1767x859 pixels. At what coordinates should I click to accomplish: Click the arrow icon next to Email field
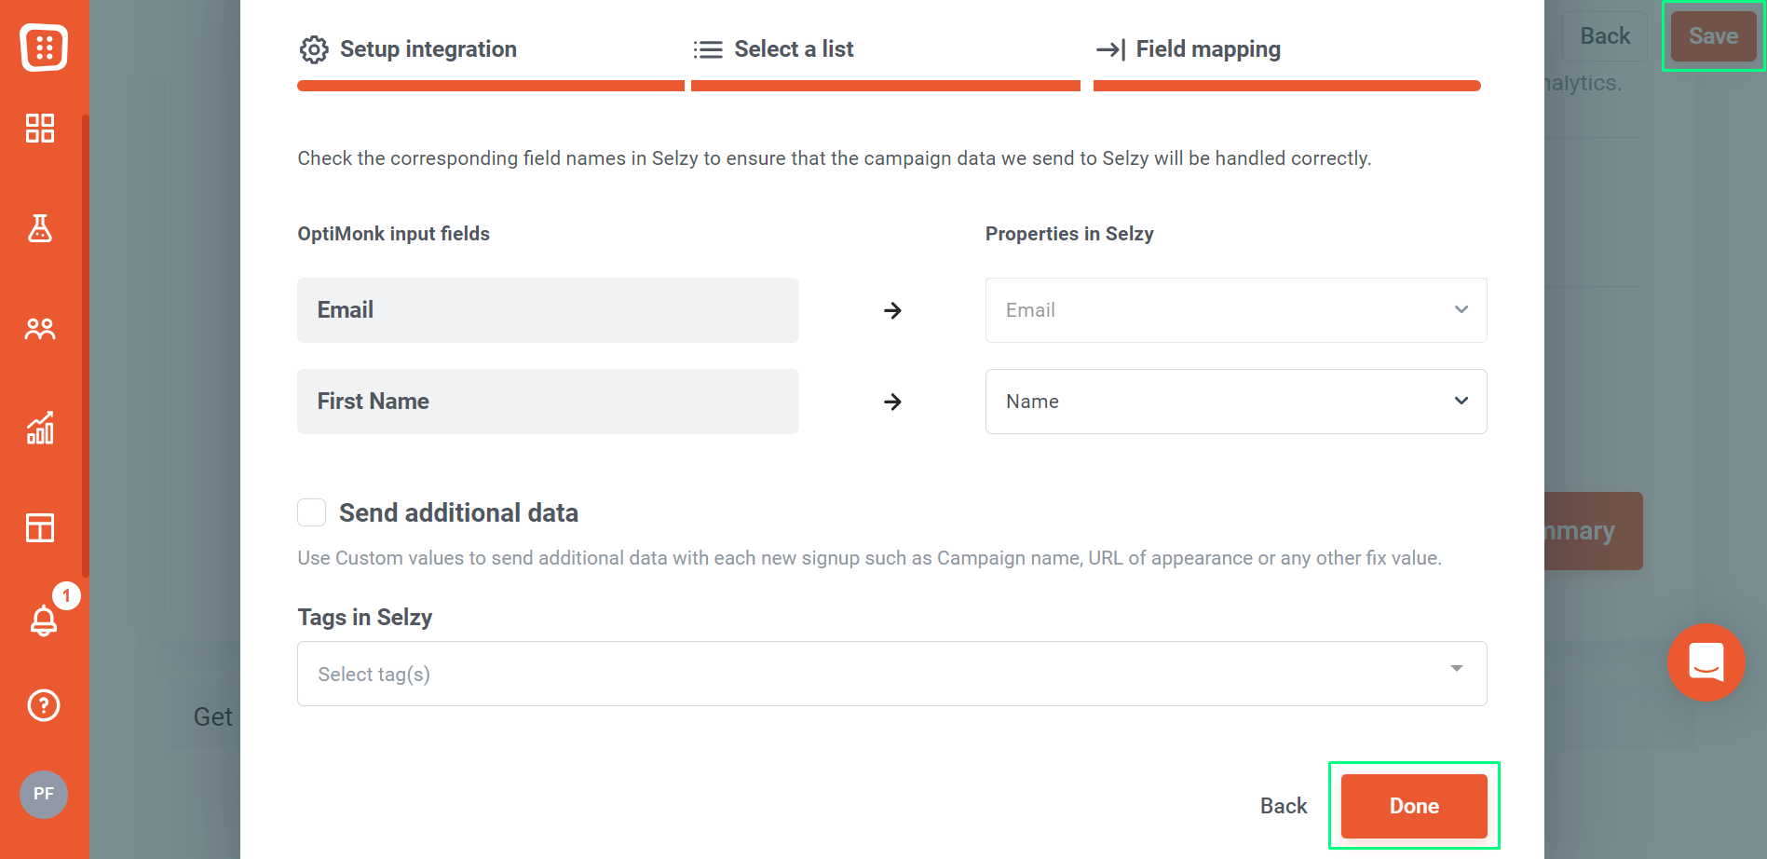point(892,310)
